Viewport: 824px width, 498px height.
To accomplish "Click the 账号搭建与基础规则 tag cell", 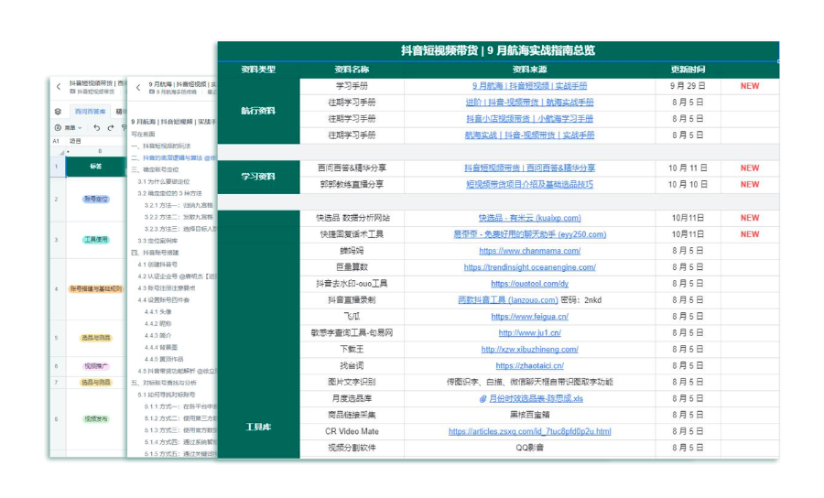I will tap(95, 289).
